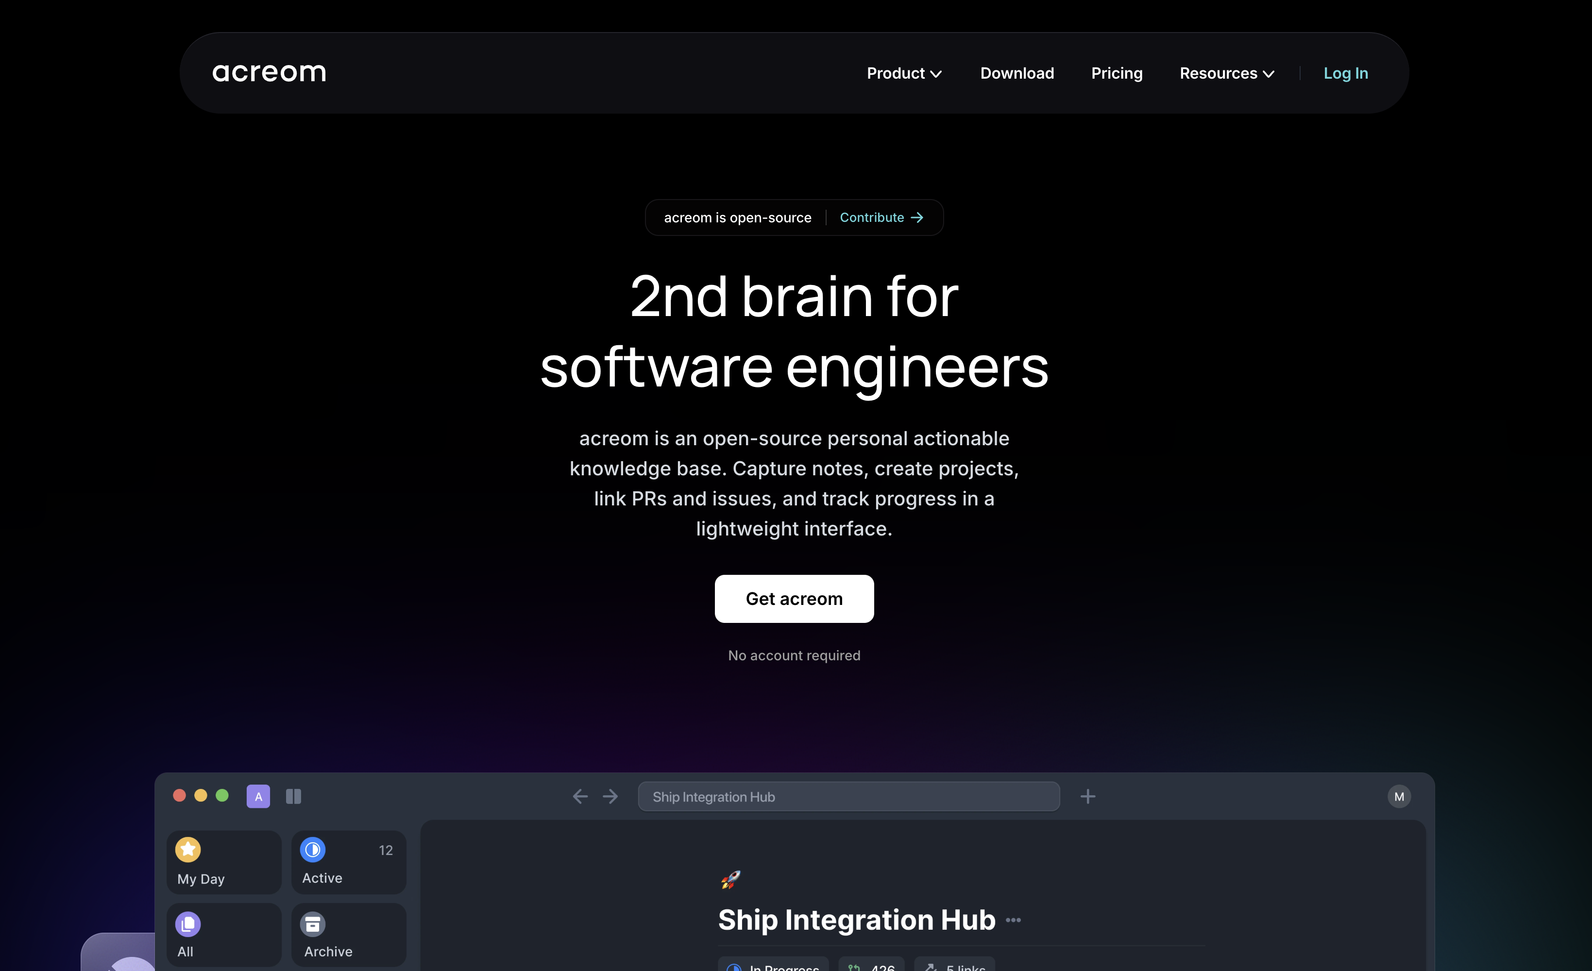Add new tab with plus icon

coord(1087,797)
